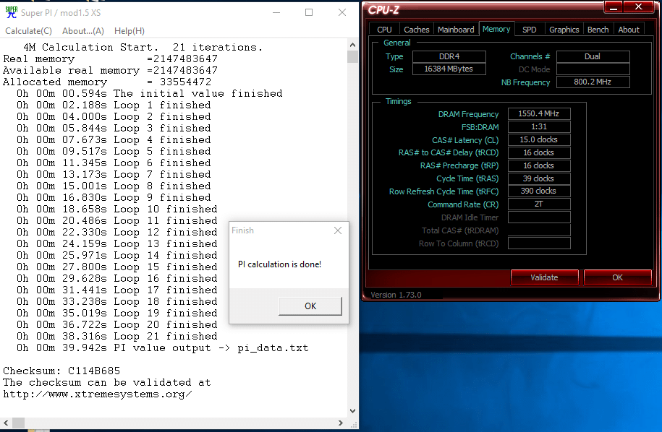Switch to the Mainboard tab in CPU-Z
662x432 pixels.
pyautogui.click(x=456, y=30)
